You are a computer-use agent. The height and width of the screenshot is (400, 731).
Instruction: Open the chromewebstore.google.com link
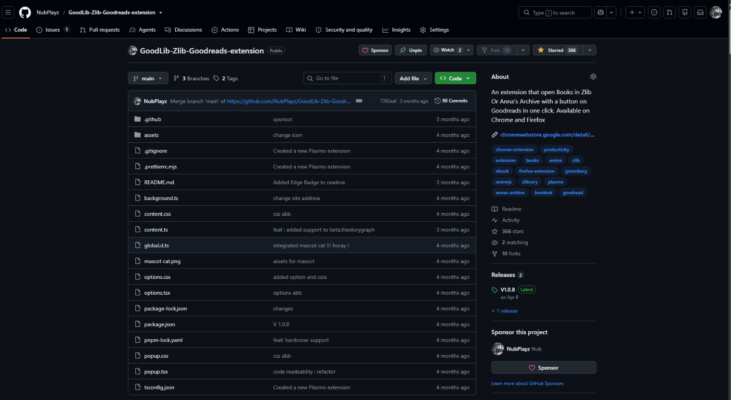[x=547, y=135]
